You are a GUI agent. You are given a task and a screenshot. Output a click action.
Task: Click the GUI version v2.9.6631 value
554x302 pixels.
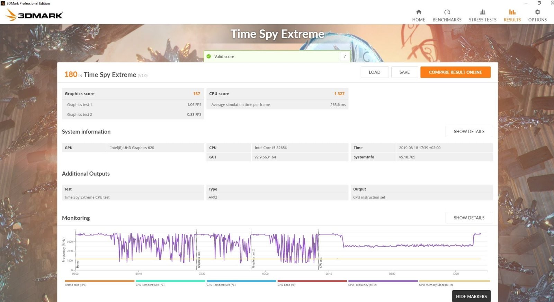pyautogui.click(x=265, y=157)
